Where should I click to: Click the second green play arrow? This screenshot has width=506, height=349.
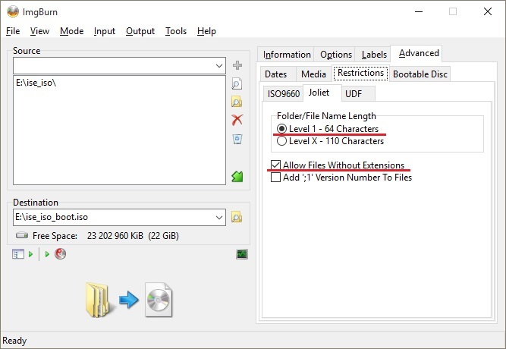[47, 254]
